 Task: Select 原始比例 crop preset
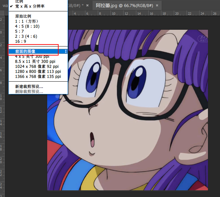(23, 16)
